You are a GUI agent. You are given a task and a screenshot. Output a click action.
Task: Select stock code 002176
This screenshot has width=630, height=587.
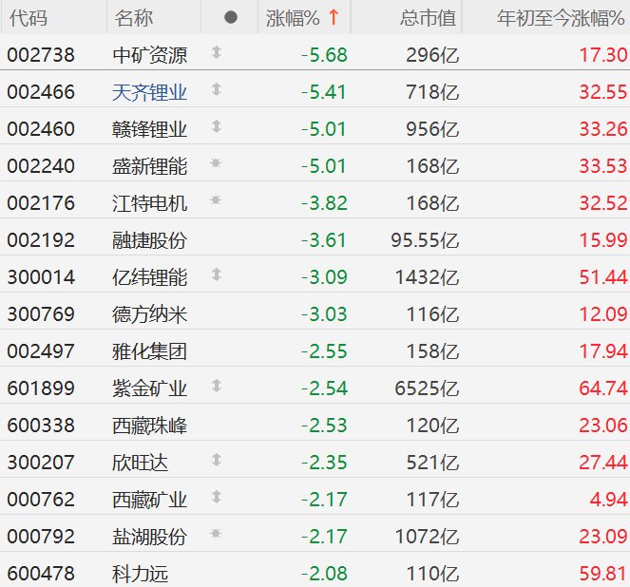point(41,202)
